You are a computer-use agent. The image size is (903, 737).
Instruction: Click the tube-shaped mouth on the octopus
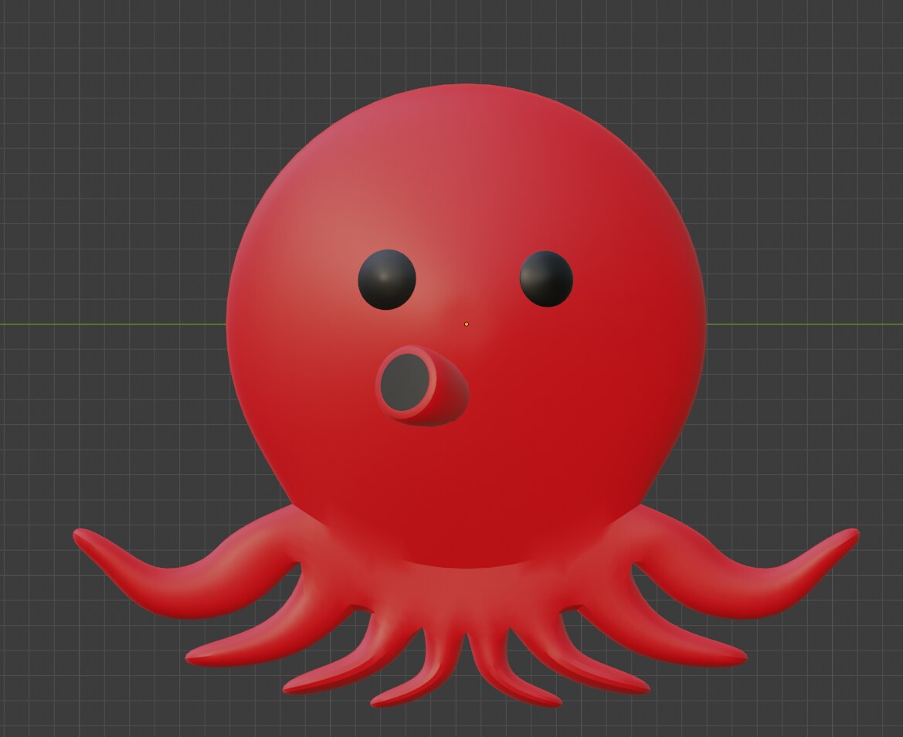(422, 385)
